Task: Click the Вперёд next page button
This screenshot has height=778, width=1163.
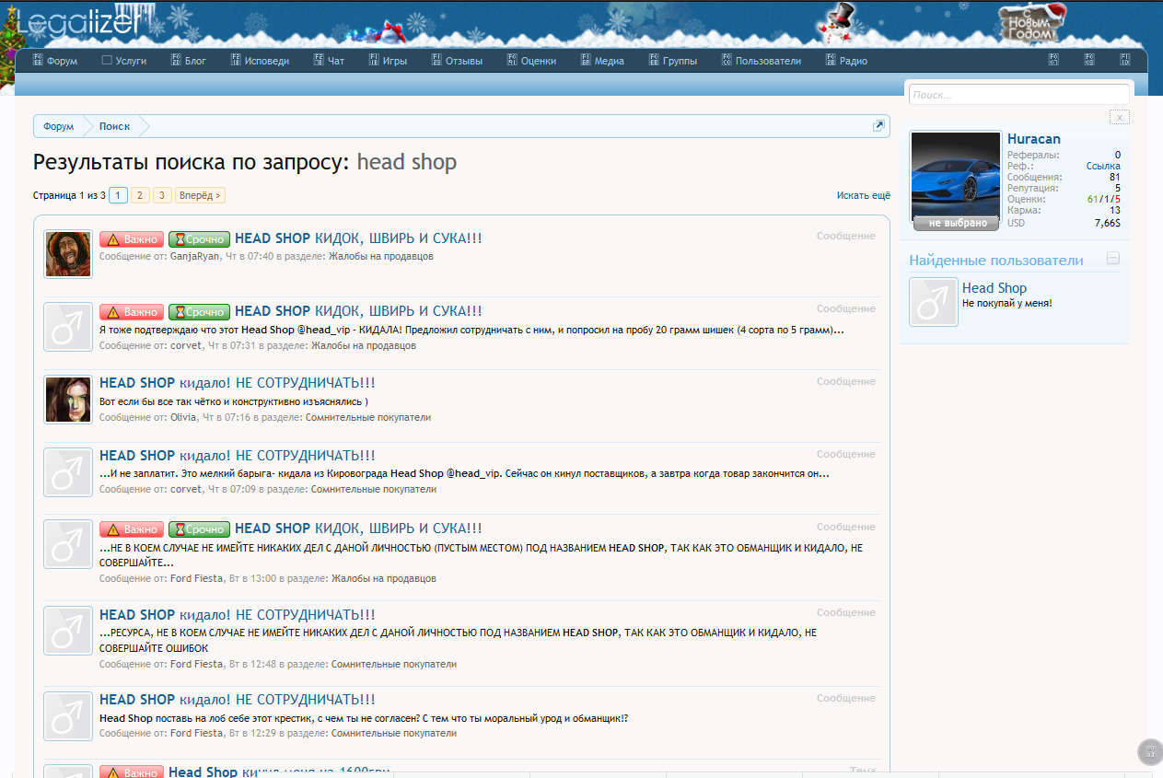Action: coord(200,195)
